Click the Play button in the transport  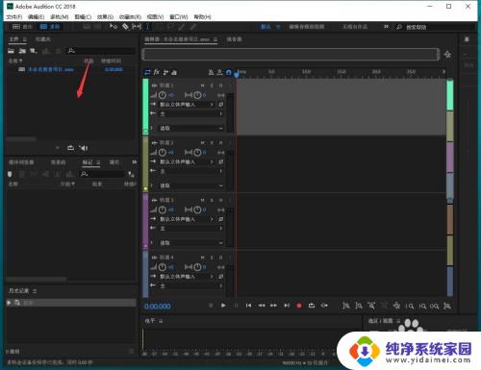[x=223, y=306]
